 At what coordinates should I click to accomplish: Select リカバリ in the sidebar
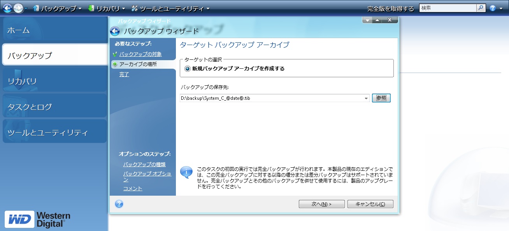coord(54,81)
